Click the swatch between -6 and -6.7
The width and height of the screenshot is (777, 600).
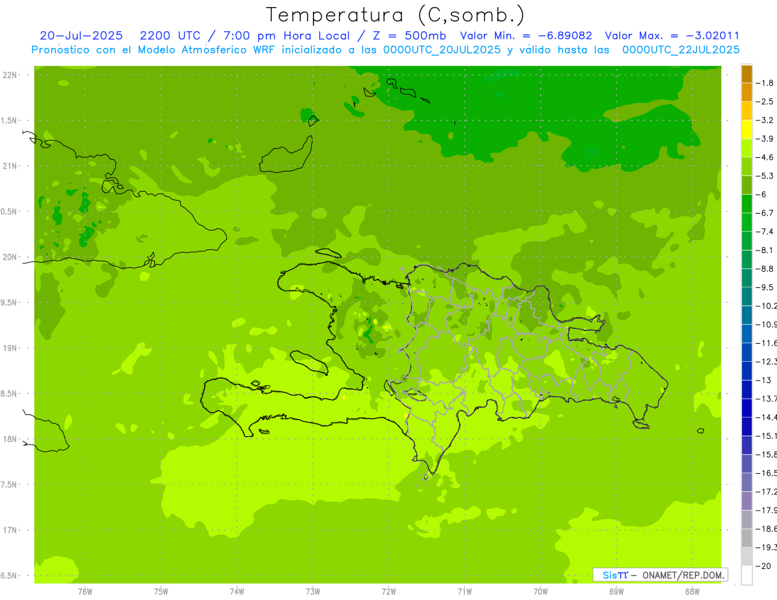[747, 204]
